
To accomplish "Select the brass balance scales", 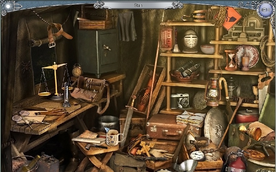I will click(x=55, y=81).
